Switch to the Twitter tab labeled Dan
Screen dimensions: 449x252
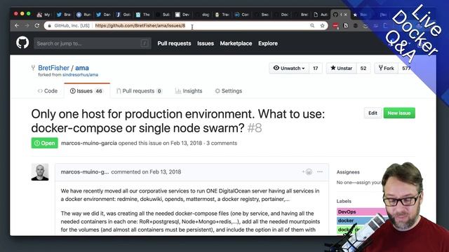tap(103, 15)
